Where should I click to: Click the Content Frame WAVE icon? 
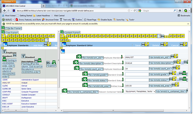pyautogui.click(x=62, y=32)
